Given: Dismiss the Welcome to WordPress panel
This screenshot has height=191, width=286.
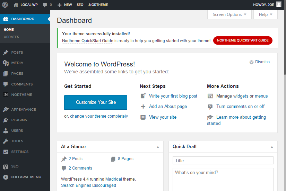Looking at the screenshot, I should click(x=260, y=62).
